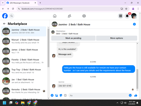Click the 'Hi, is this available?' message
141x106 pixels.
[67, 49]
